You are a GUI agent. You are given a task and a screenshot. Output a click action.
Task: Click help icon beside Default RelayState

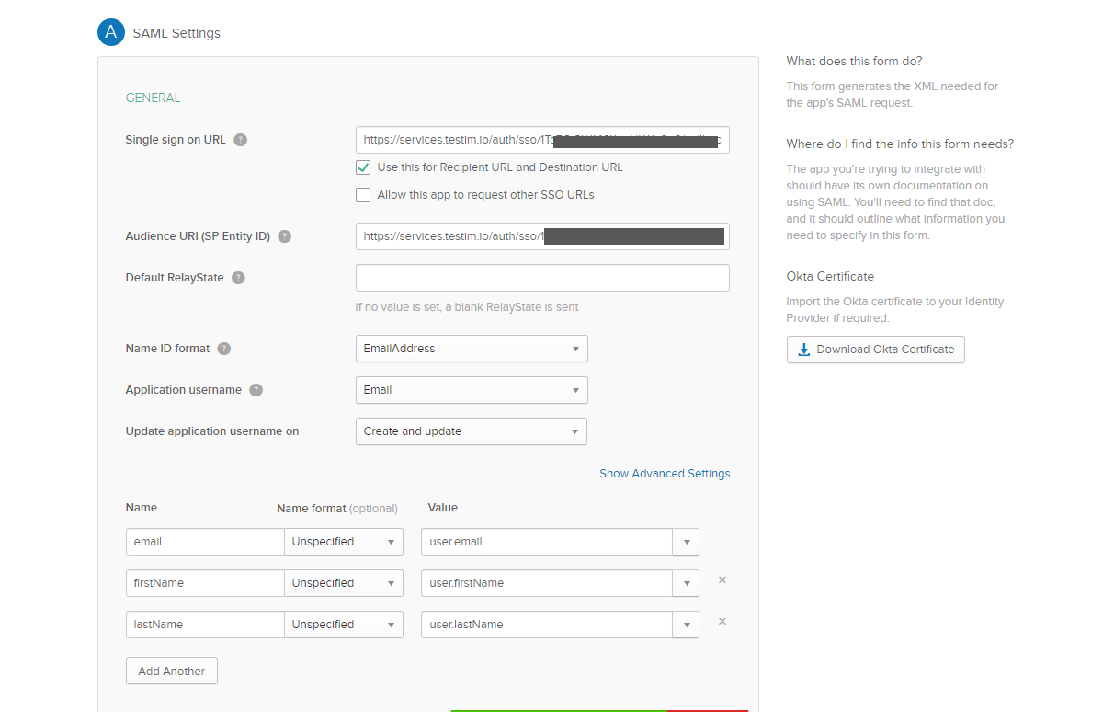coord(239,278)
